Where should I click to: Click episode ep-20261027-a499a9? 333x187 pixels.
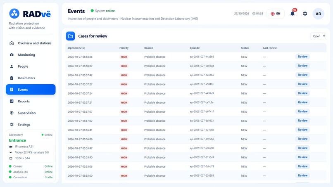pos(202,93)
